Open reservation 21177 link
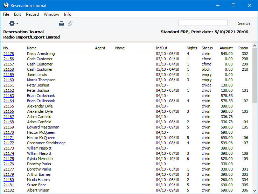This screenshot has height=194, width=258. click(x=9, y=169)
